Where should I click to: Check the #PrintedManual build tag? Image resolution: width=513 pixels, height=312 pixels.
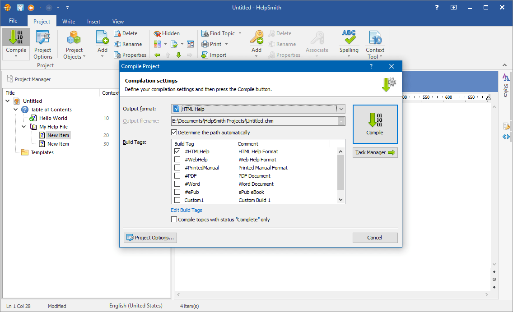point(177,168)
